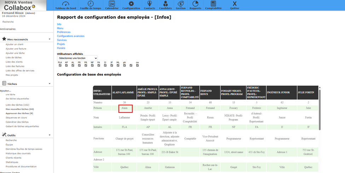
Task: Click the Configuration gear icon
Action: point(131,5)
